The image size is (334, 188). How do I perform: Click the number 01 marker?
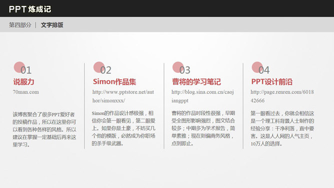(x=23, y=68)
